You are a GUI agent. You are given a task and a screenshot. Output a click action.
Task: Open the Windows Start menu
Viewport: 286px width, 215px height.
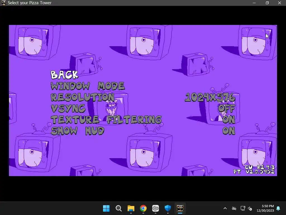106,208
